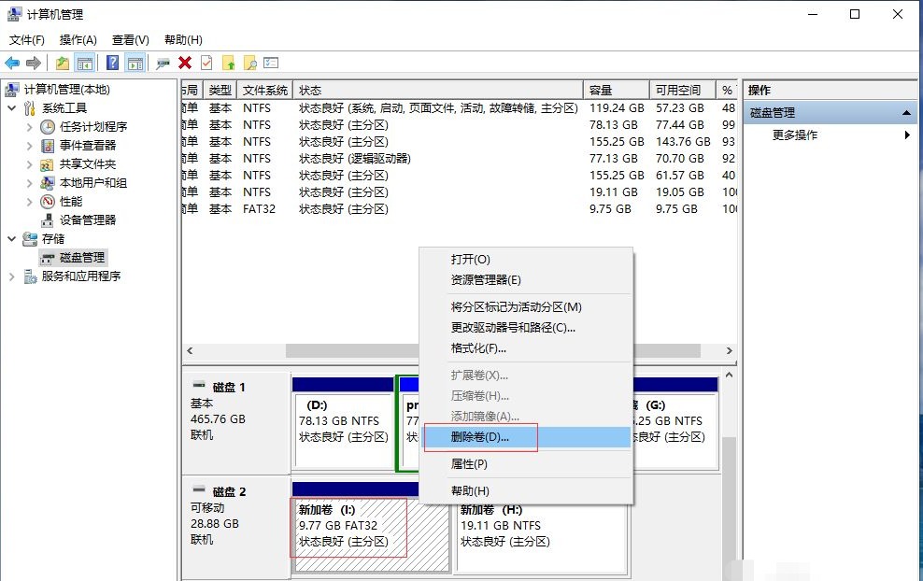Expand 服务和应用程序 in left tree
Image resolution: width=923 pixels, height=581 pixels.
point(12,276)
